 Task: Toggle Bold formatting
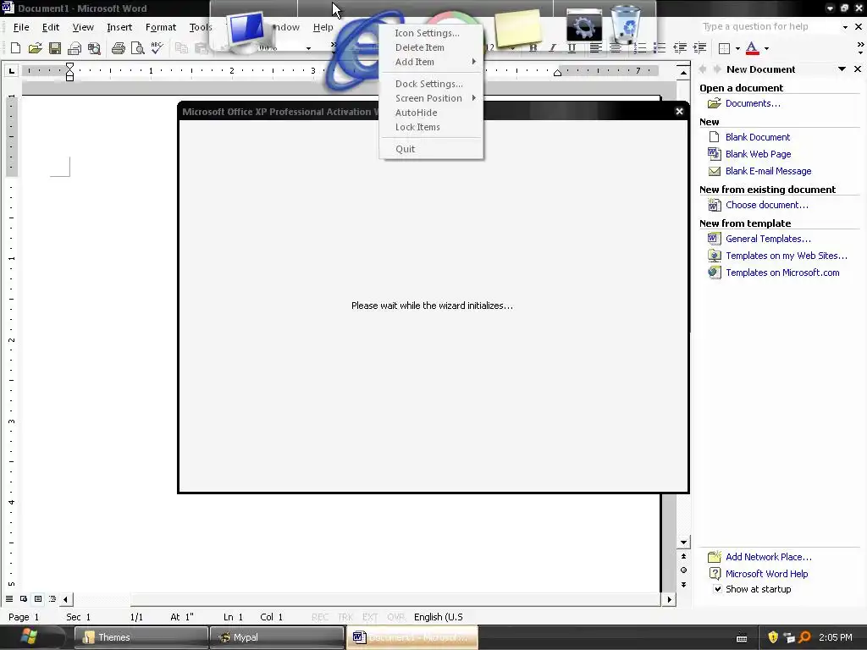pyautogui.click(x=533, y=48)
